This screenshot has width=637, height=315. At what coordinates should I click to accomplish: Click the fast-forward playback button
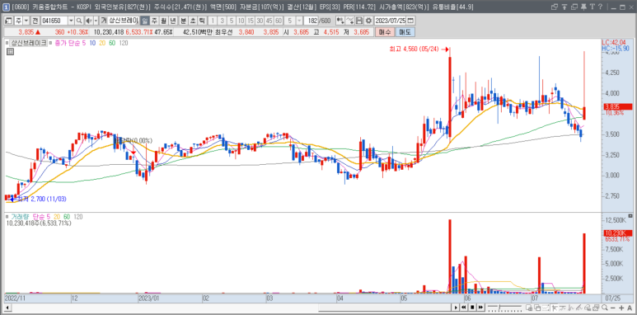pyautogui.click(x=480, y=307)
